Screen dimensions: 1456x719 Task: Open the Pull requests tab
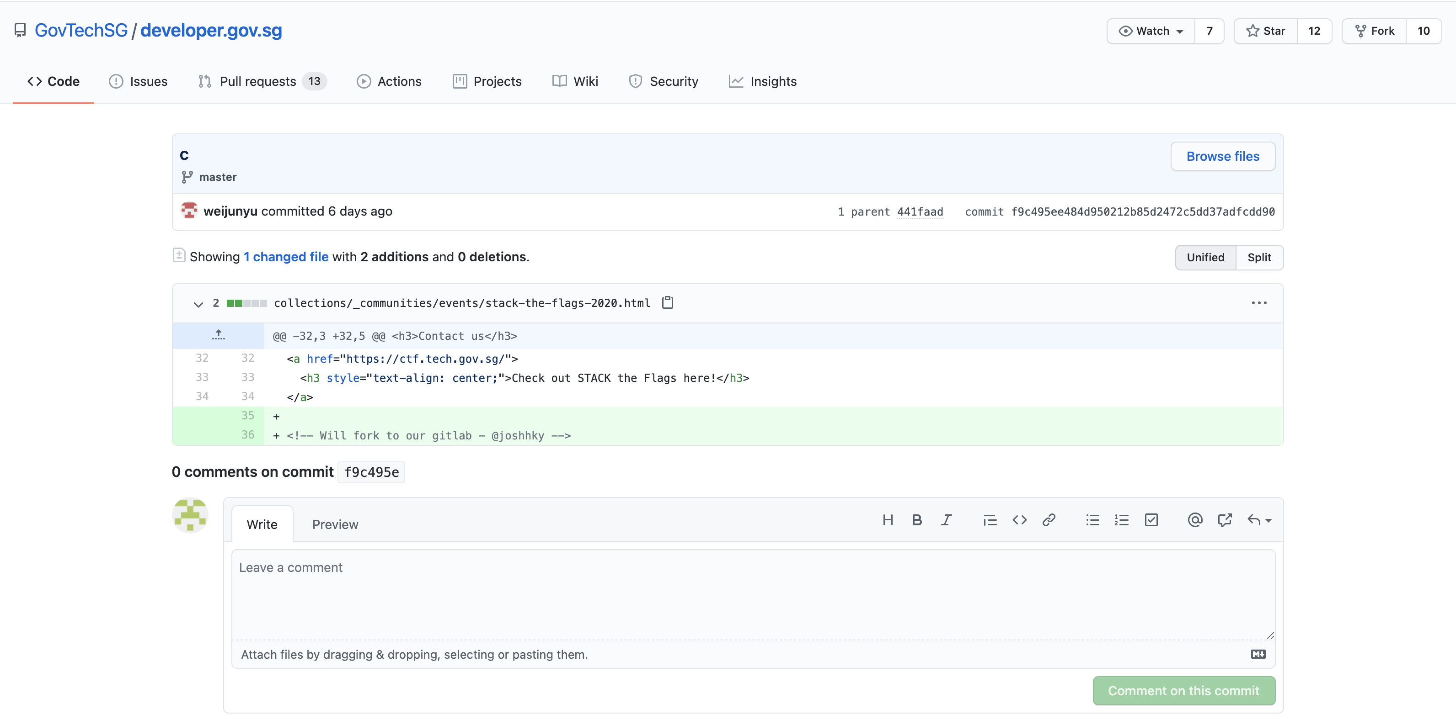coord(262,81)
